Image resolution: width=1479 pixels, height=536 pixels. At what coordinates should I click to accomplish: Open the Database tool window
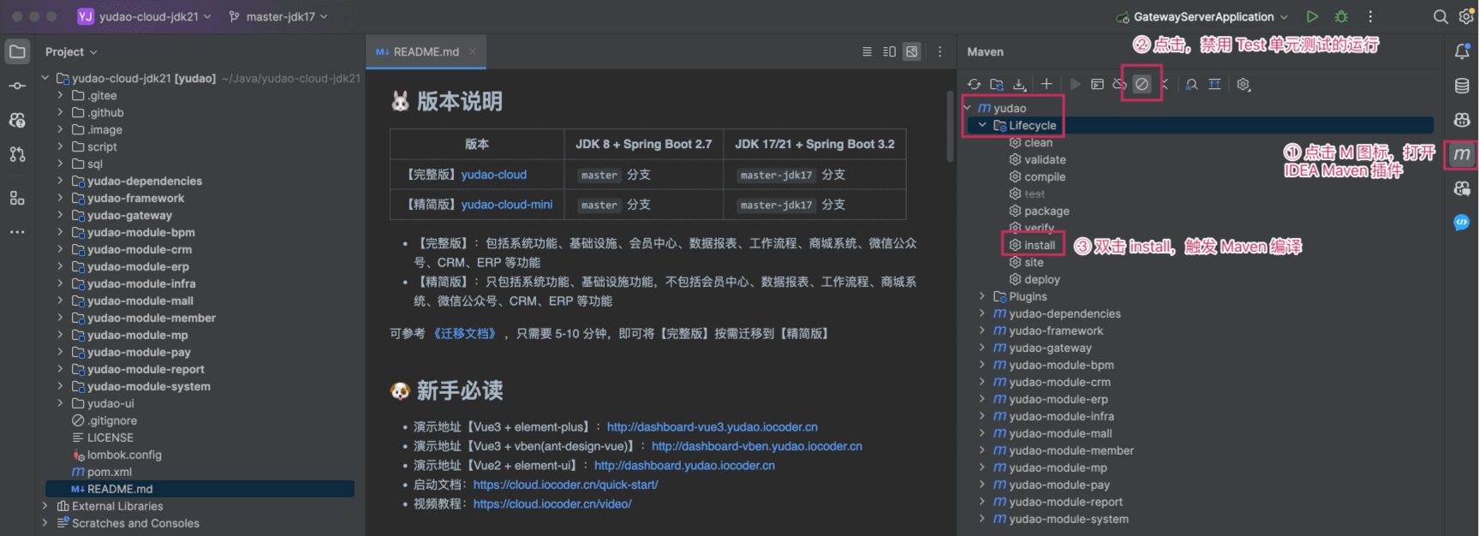pyautogui.click(x=1462, y=86)
